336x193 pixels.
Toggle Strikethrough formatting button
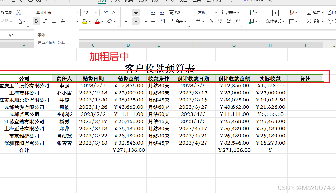[x=62, y=21]
